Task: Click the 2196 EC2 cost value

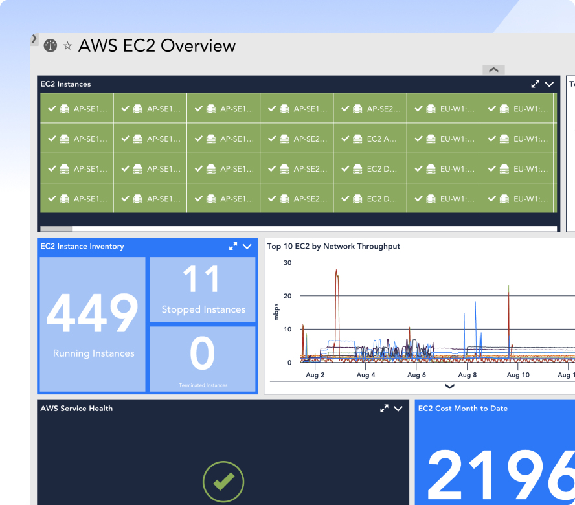Action: [501, 475]
